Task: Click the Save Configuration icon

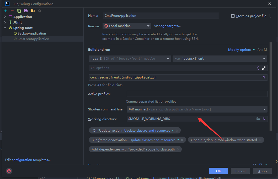Action: 26,11
